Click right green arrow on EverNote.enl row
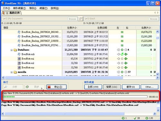This screenshot has height=121, width=161. point(126,63)
